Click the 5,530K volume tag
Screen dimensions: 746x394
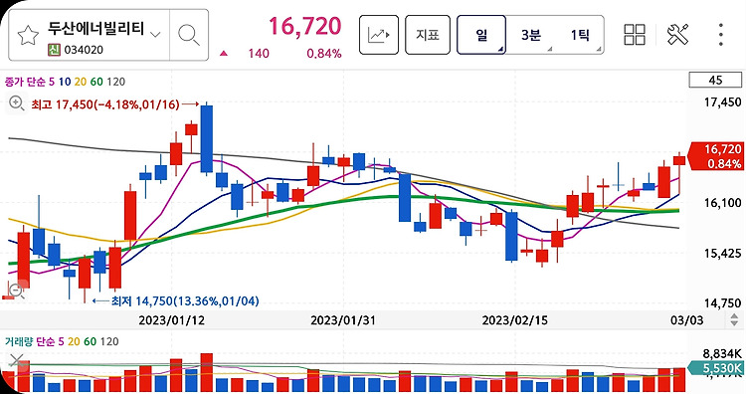716,368
